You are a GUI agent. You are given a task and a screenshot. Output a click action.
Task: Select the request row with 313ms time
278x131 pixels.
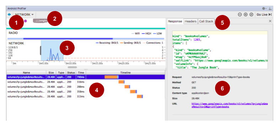point(86,96)
